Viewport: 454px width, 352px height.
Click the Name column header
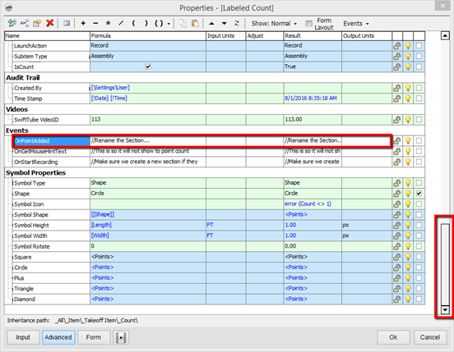tap(47, 36)
